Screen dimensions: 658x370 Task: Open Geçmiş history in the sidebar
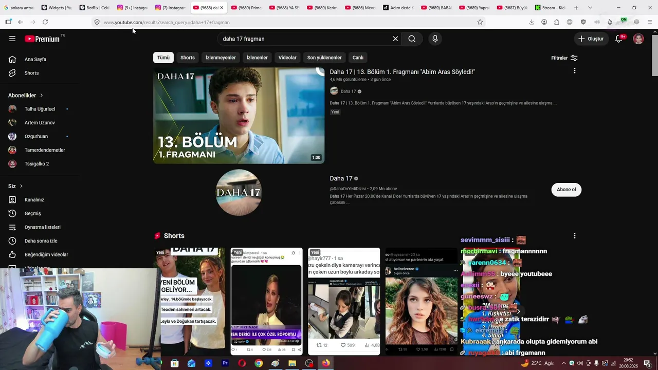pos(32,213)
